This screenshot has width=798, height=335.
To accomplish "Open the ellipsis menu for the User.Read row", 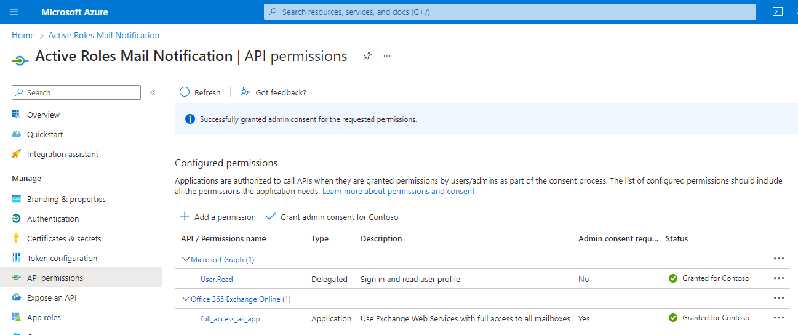I will point(779,278).
